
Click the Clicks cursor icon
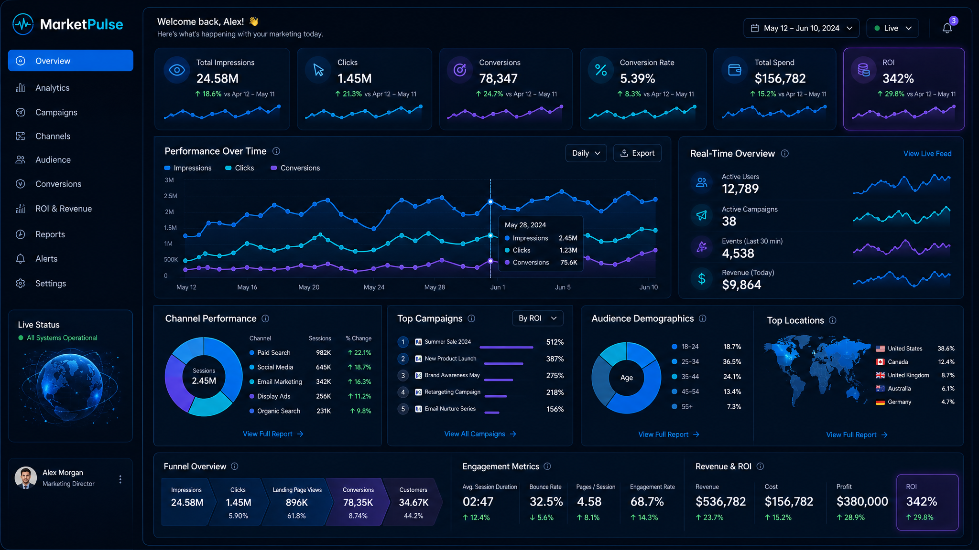tap(318, 70)
